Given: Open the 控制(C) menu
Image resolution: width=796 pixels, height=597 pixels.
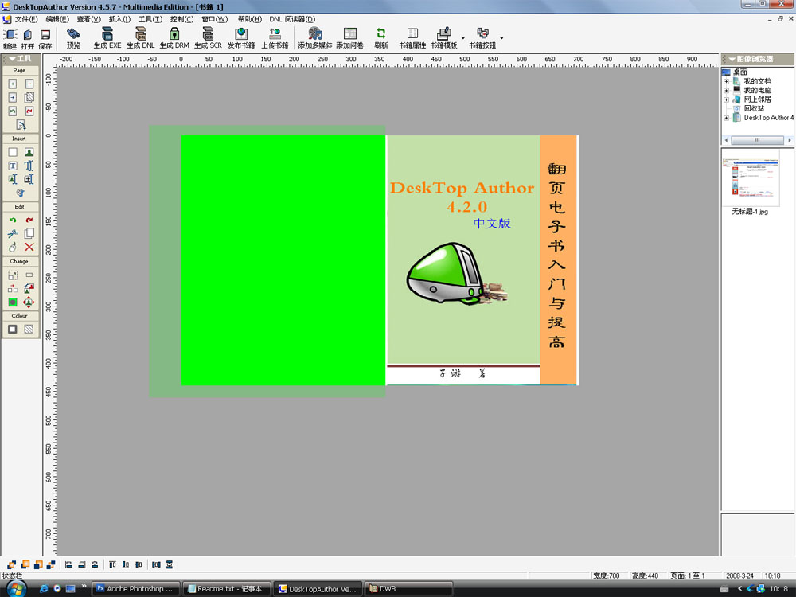Looking at the screenshot, I should (x=181, y=19).
